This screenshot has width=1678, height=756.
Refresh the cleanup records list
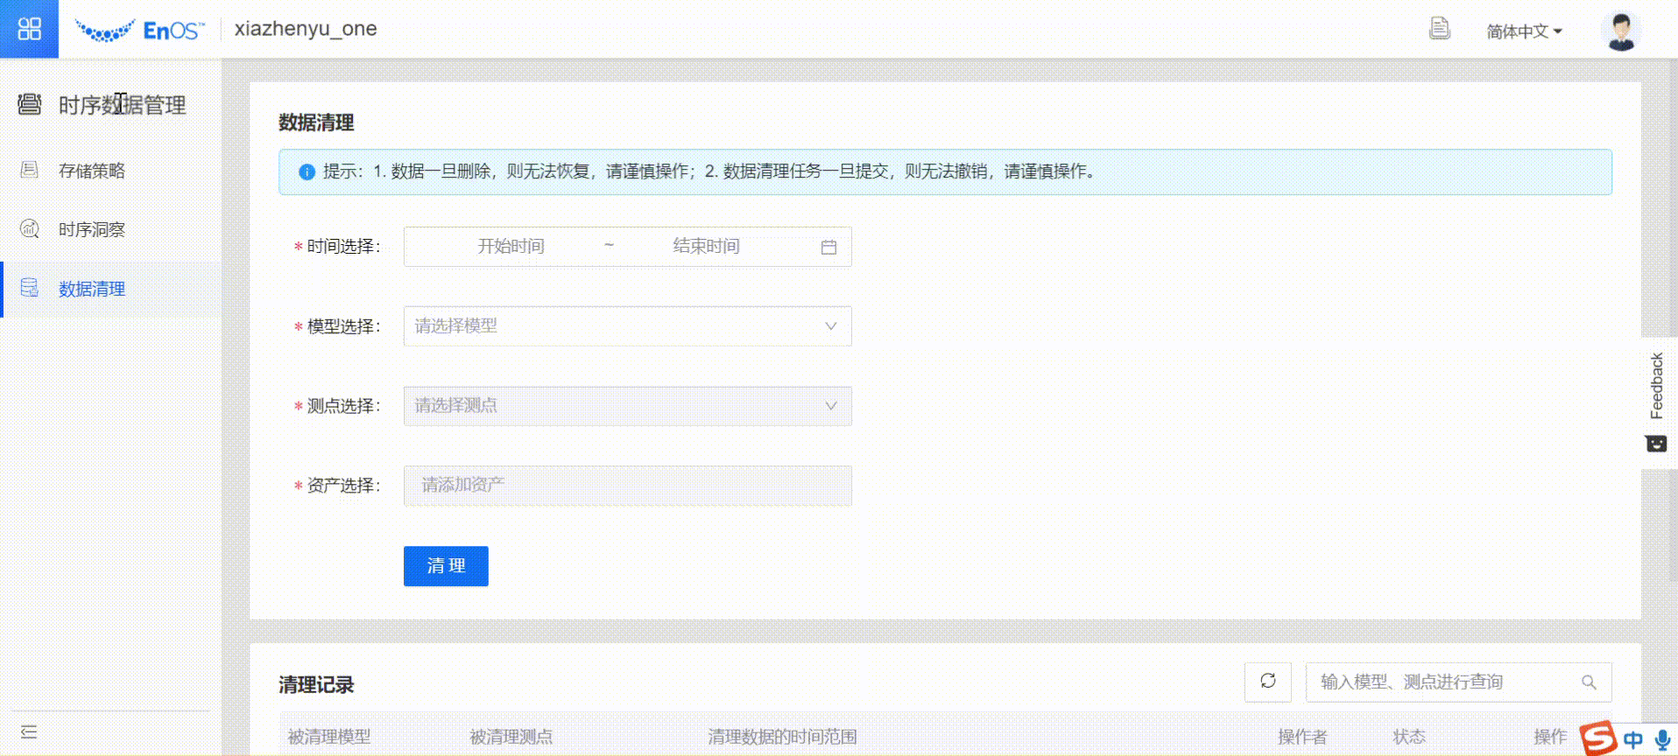click(1267, 682)
